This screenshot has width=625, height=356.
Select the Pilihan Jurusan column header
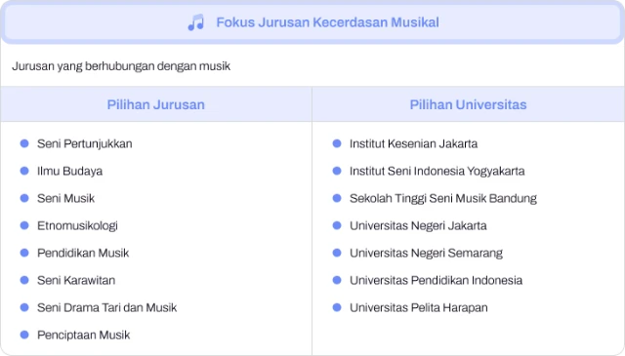pyautogui.click(x=156, y=104)
